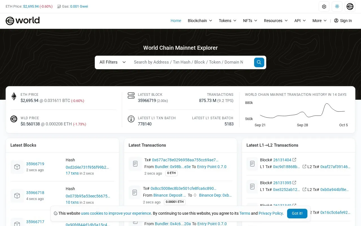Open 17 txns link
361x226 pixels.
(x=72, y=173)
